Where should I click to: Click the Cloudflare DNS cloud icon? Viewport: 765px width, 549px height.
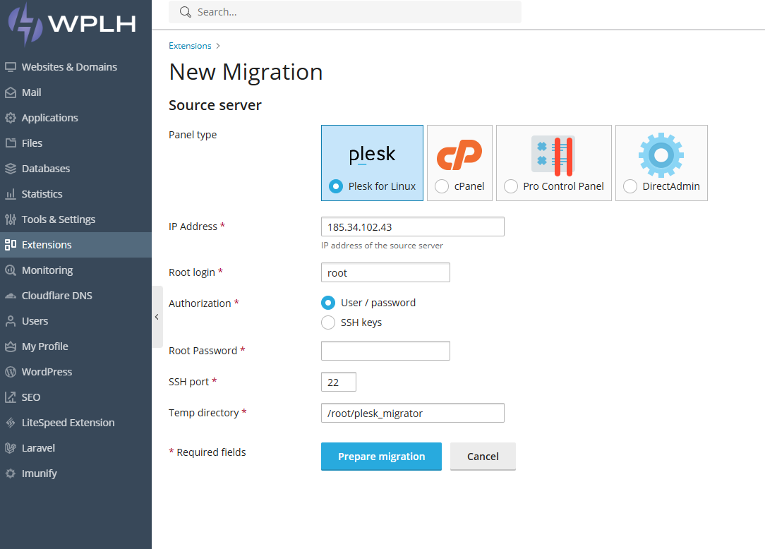(11, 295)
